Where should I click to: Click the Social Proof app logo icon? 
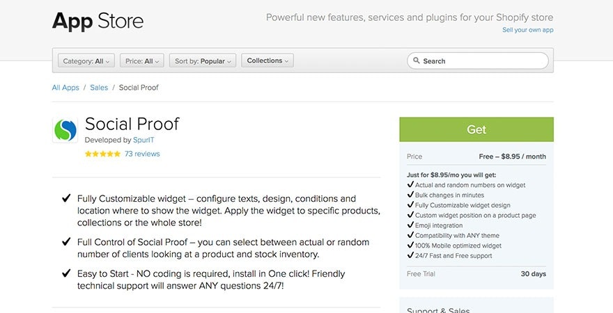point(65,130)
